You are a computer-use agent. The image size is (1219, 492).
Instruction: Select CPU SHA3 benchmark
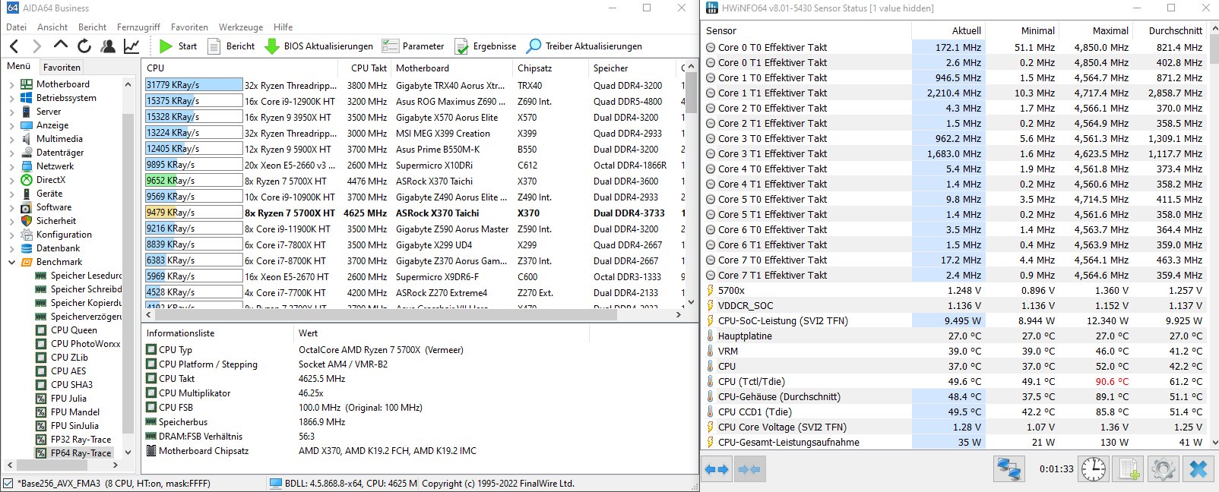[x=71, y=385]
